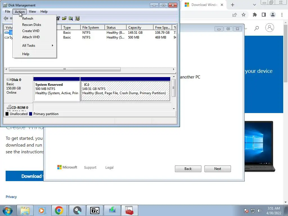Click the CD-ROM 0 label panel
Screen dimensions: 288x216
tap(18, 107)
